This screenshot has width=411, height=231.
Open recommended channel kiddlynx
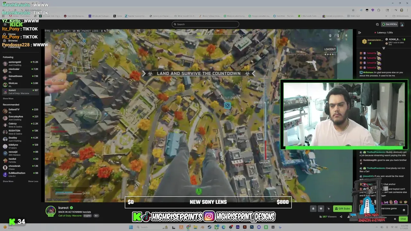21,146
